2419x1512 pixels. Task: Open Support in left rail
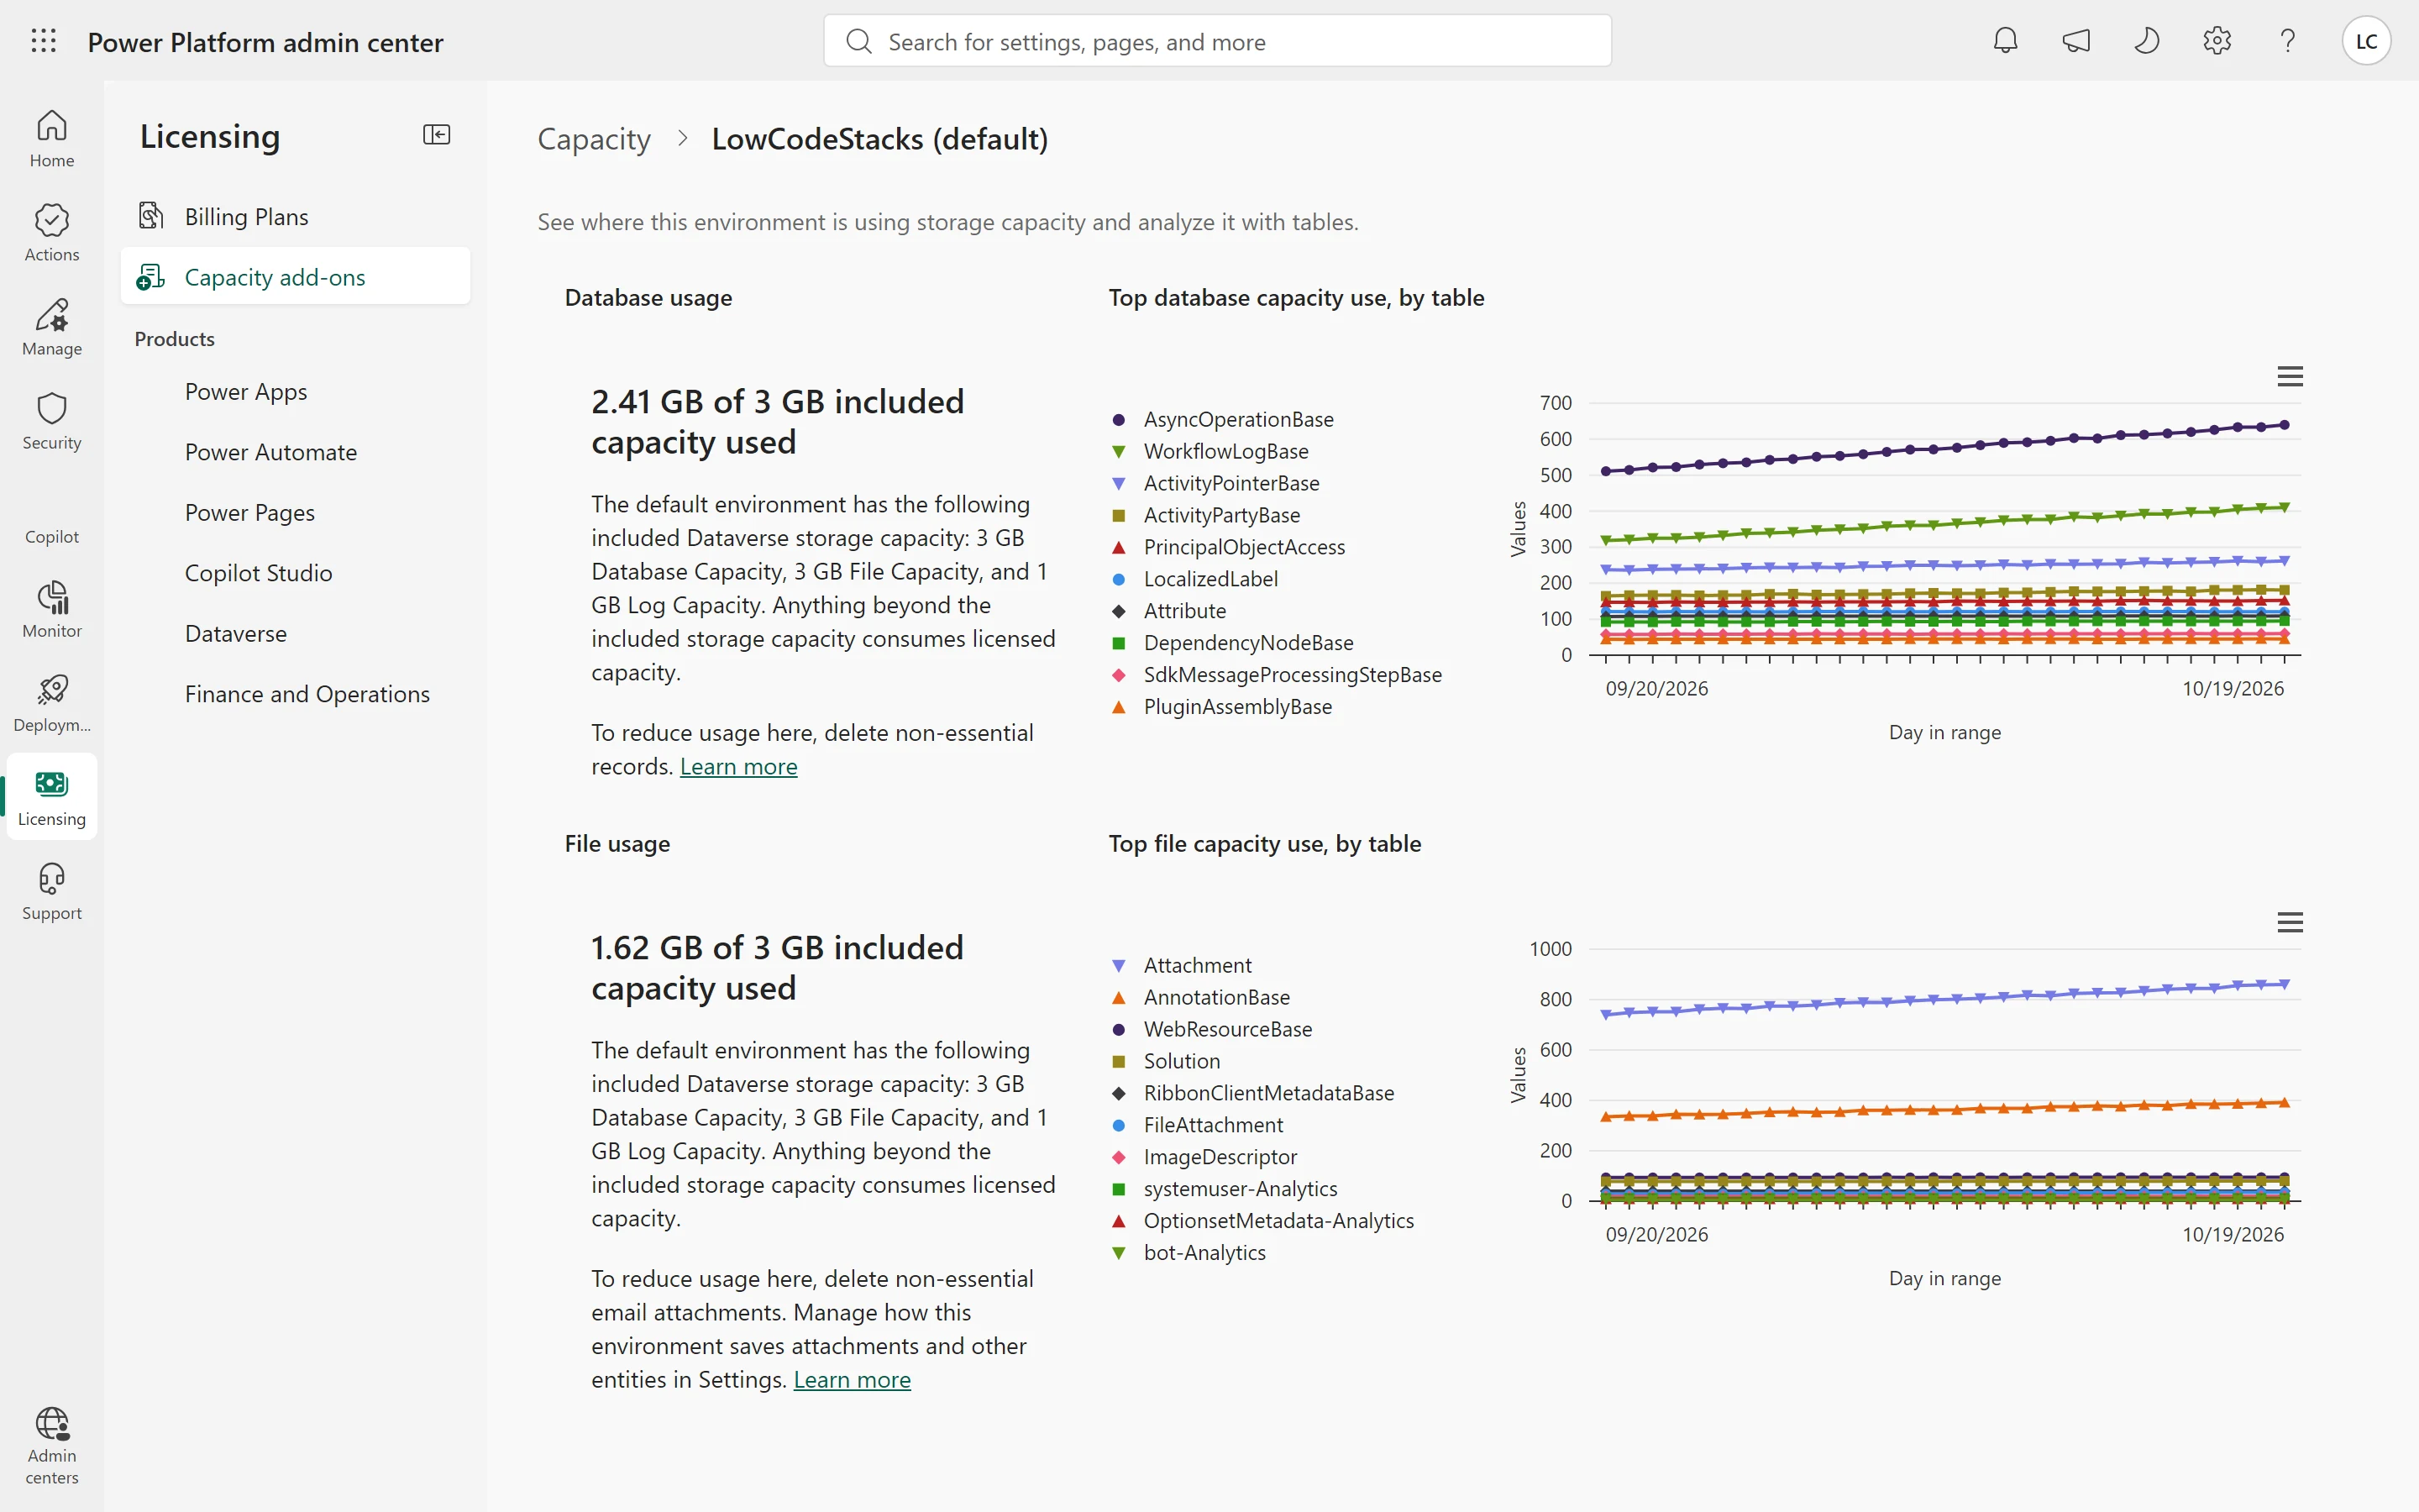[52, 891]
